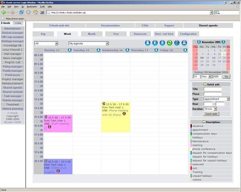Switch to the Month tab

pos(91,34)
